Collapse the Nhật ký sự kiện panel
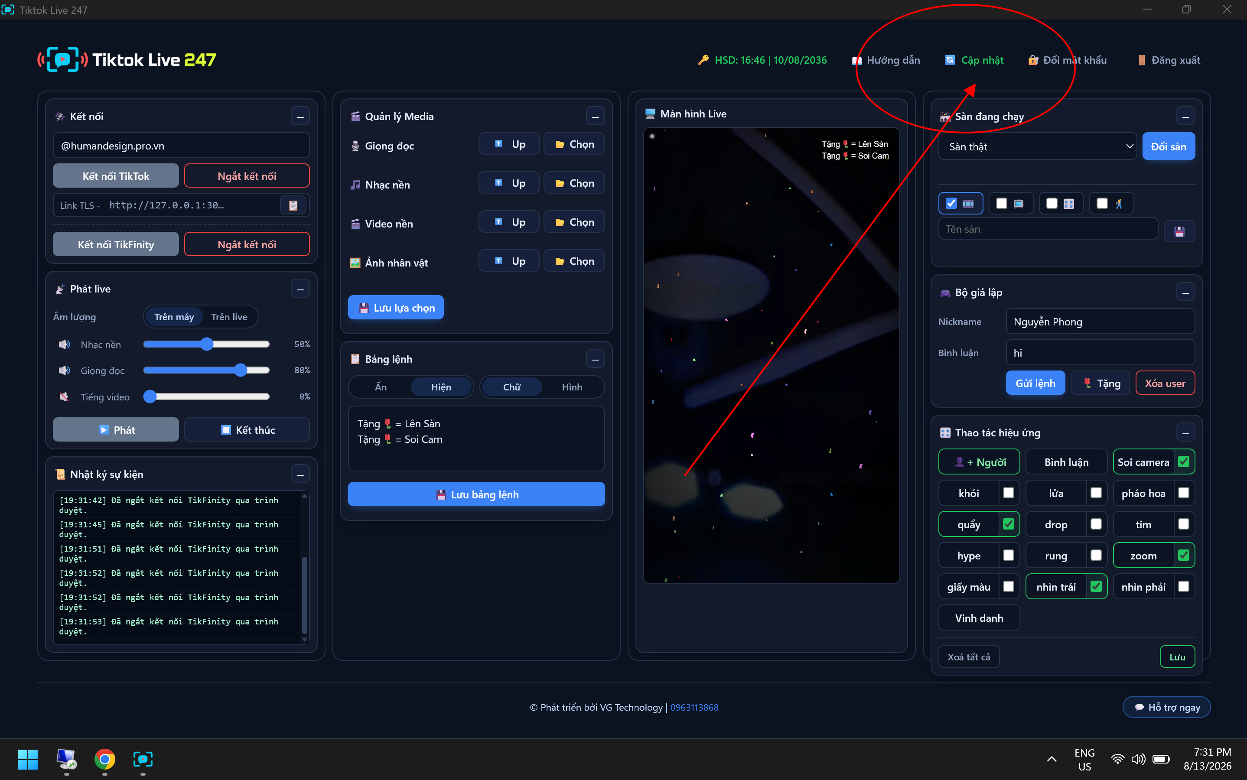Screen dimensions: 1247x780 coord(300,474)
